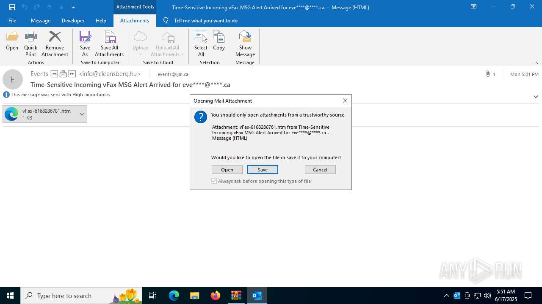Launch Firefox from the taskbar

216,296
